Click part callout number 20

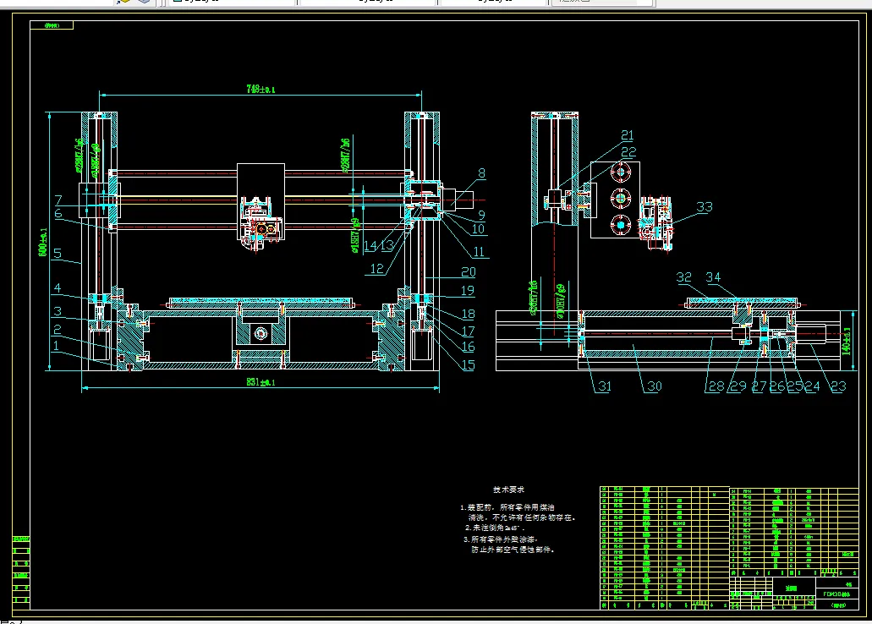click(x=468, y=272)
